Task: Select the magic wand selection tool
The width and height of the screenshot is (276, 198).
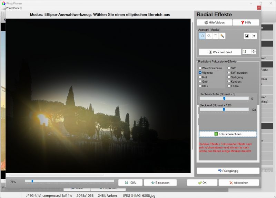Action: click(222, 36)
